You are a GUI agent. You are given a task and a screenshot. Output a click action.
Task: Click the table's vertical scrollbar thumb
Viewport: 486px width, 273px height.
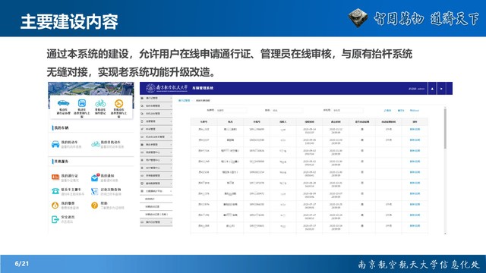[x=446, y=128]
